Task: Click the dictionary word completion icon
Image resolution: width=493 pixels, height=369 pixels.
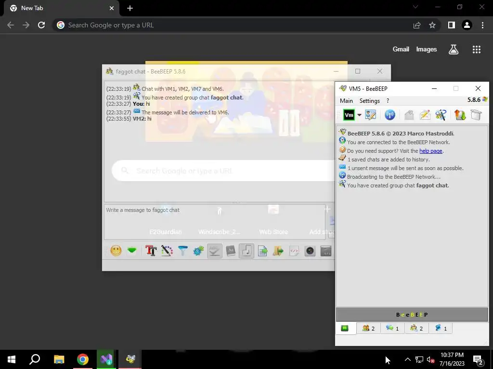Action: [231, 251]
